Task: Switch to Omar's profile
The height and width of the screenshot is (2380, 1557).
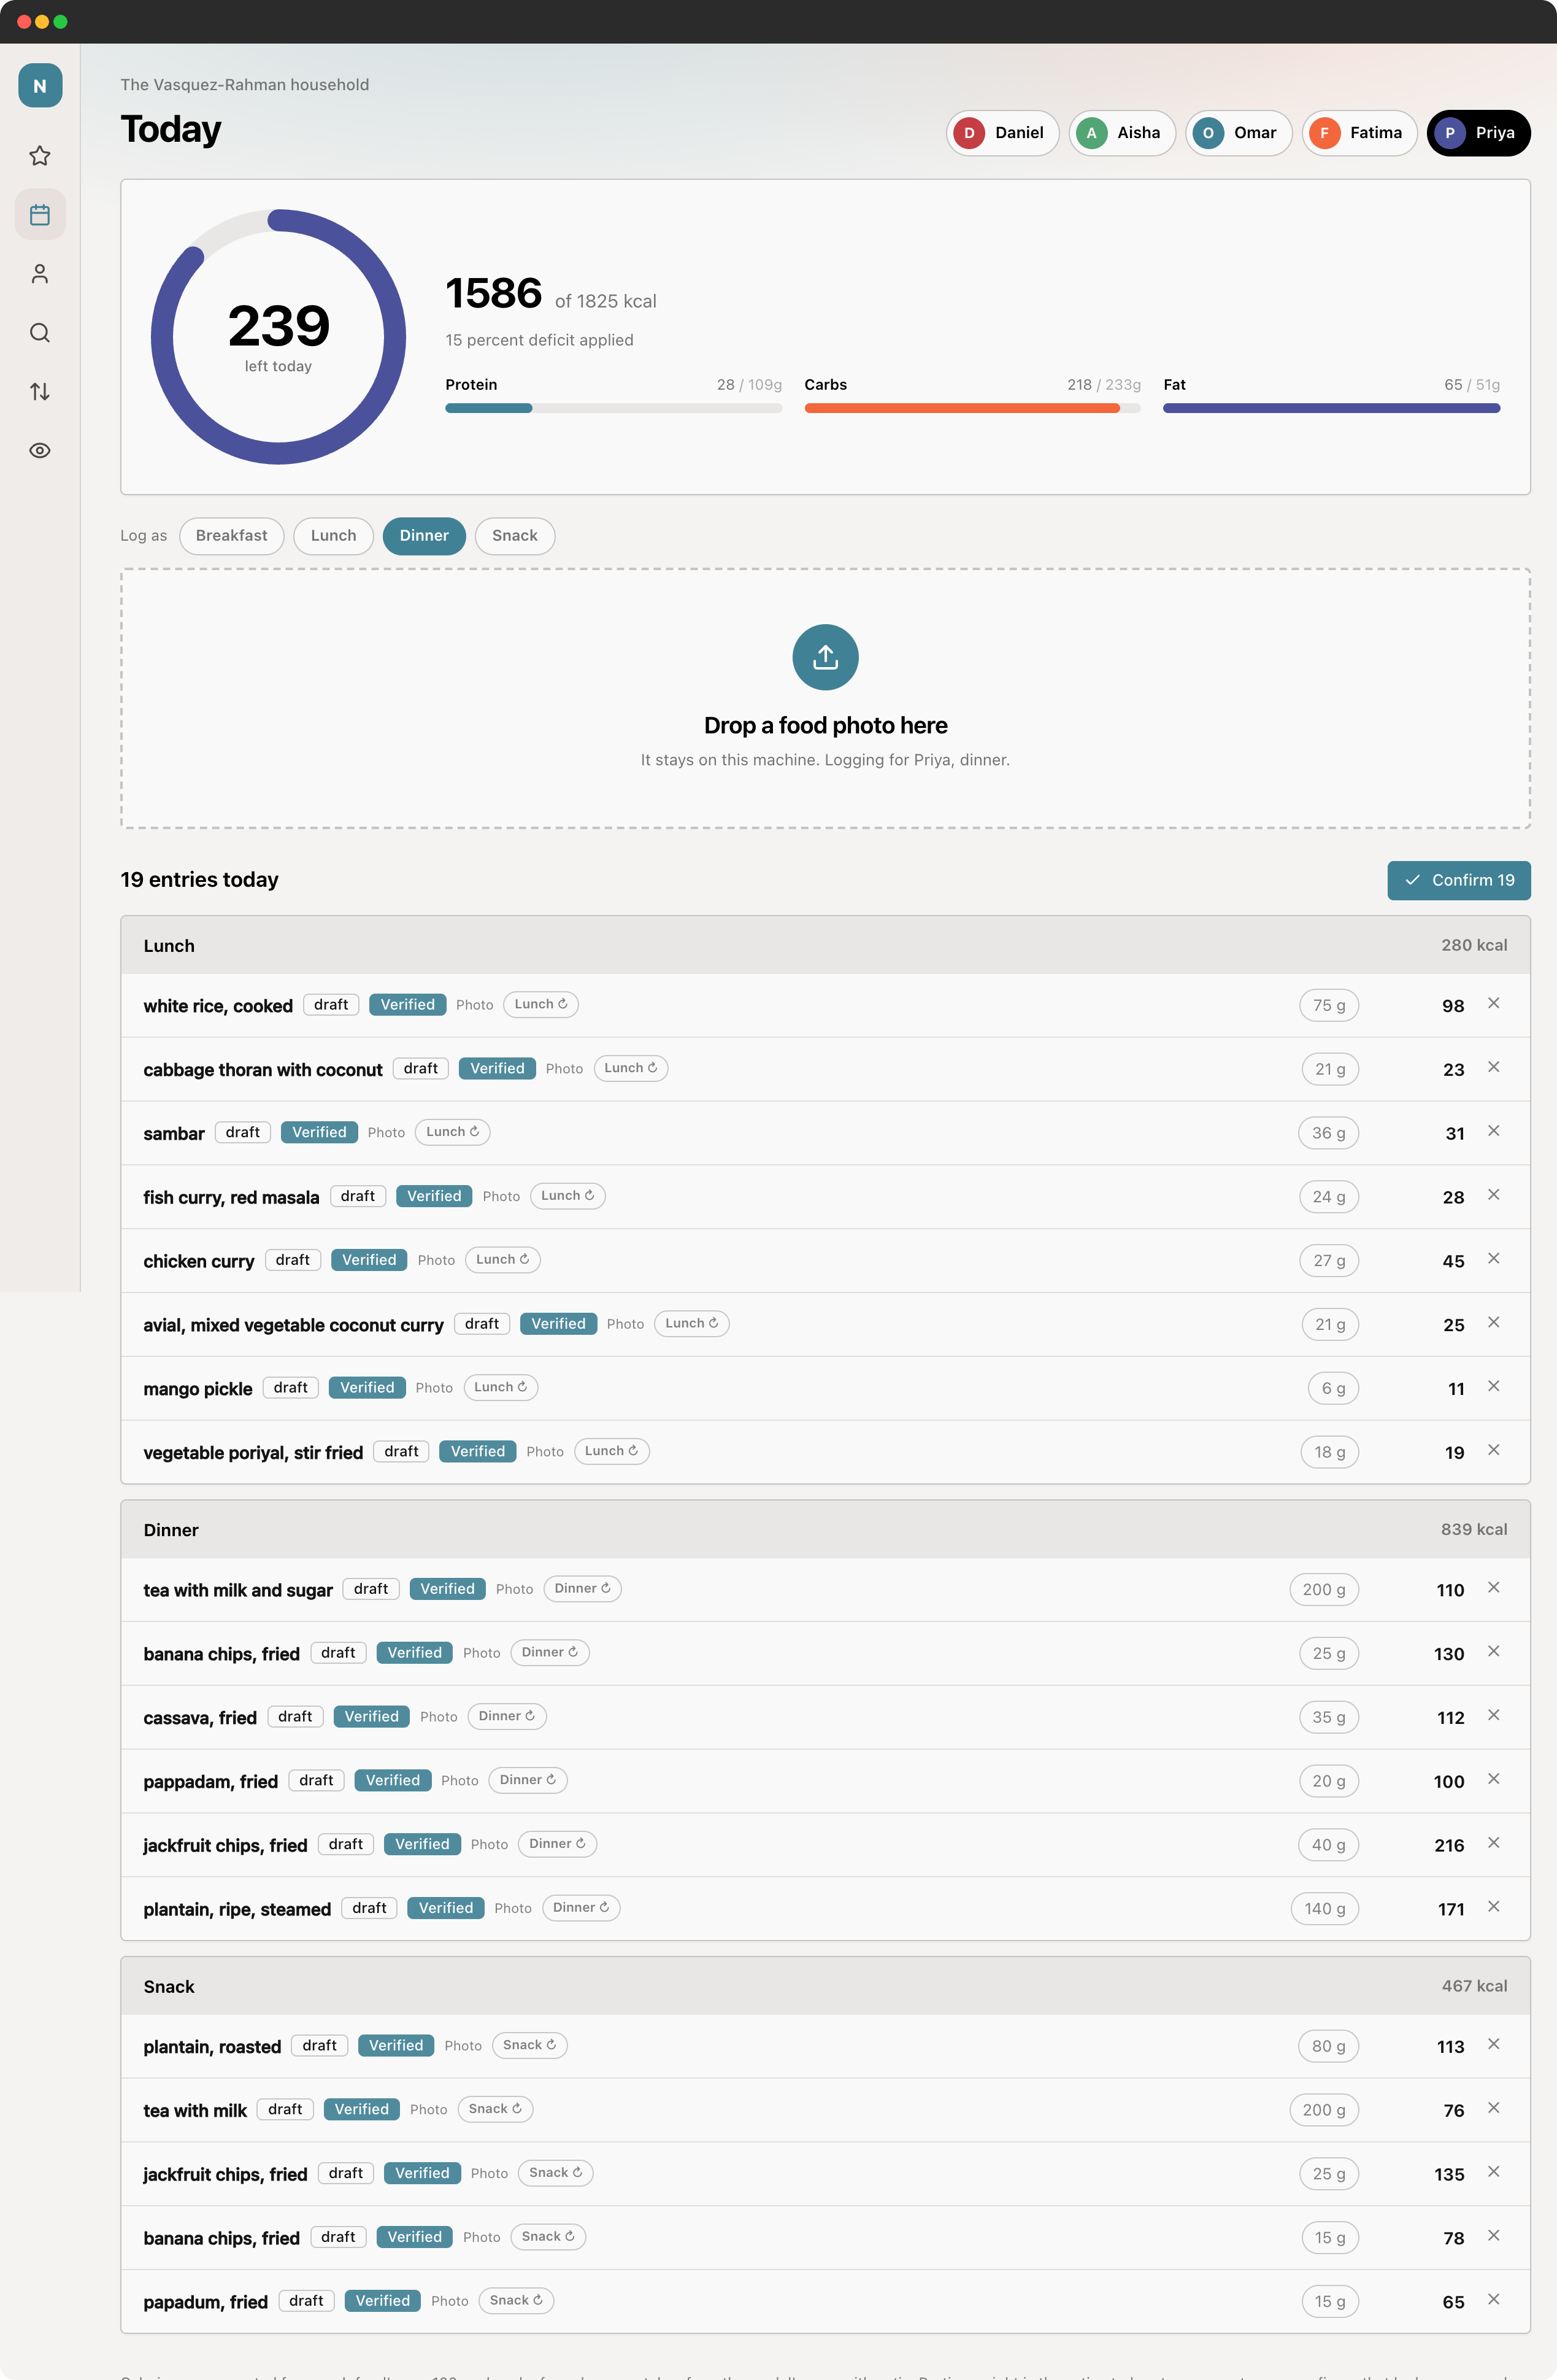Action: coord(1238,133)
